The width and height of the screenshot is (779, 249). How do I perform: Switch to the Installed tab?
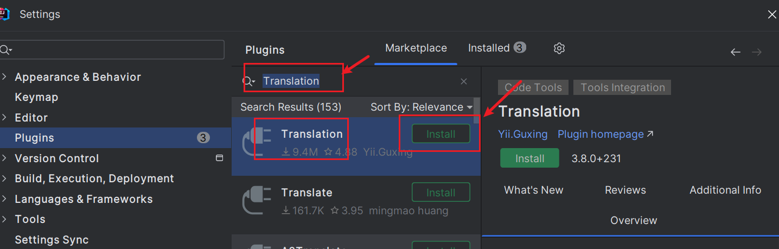[497, 48]
